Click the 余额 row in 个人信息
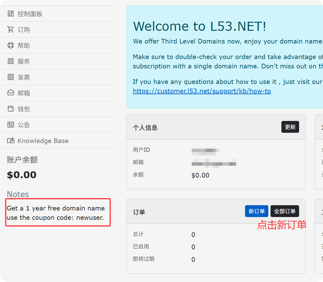Image resolution: width=323 pixels, height=282 pixels. (138, 174)
